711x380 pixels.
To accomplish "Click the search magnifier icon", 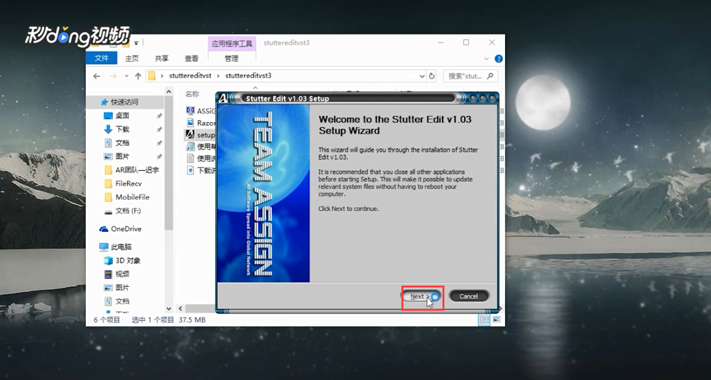I will point(490,76).
